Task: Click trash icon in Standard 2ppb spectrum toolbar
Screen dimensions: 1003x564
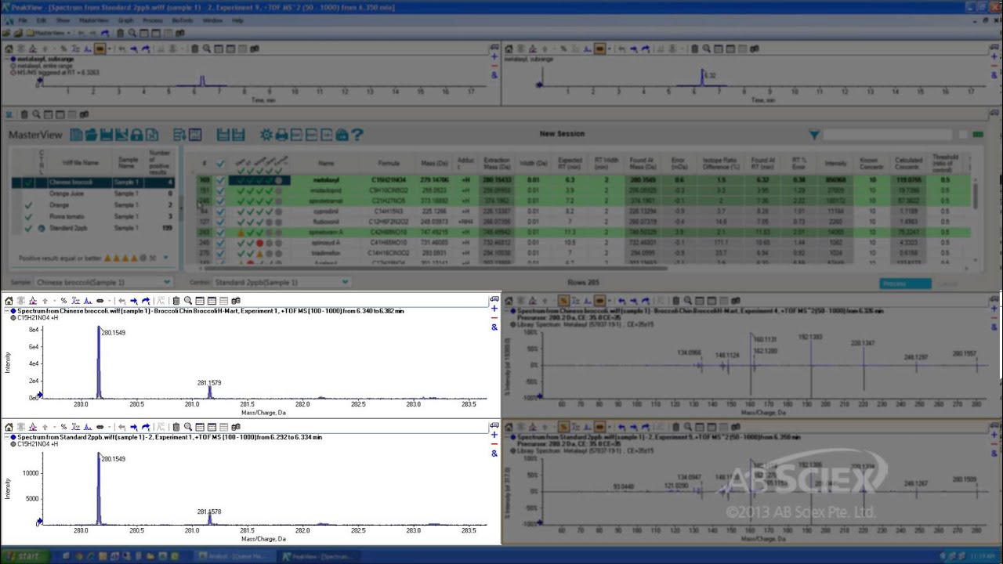Action: [176, 428]
